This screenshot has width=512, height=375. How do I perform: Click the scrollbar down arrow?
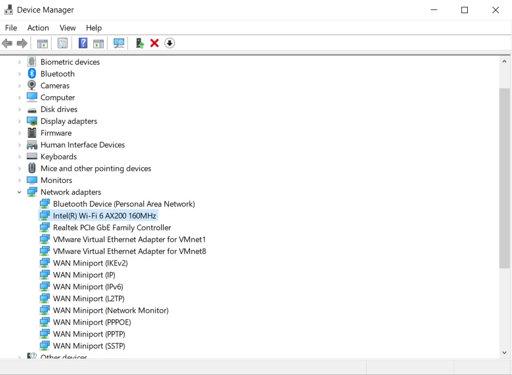(x=504, y=352)
